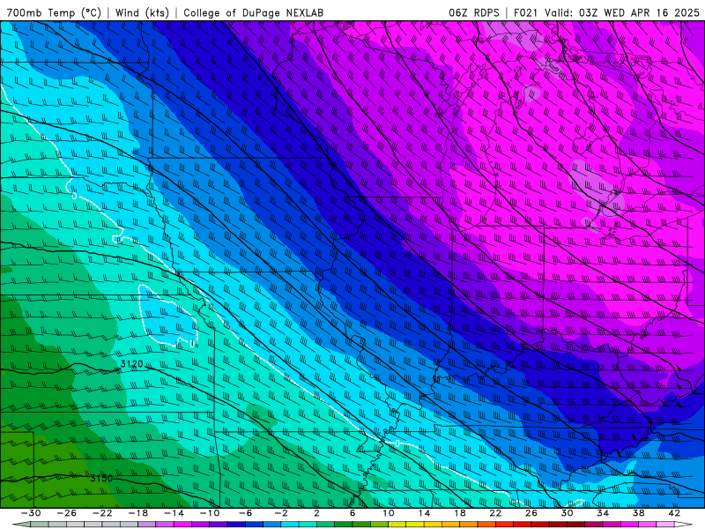Click the "06Z RDPS" model run label
Screen dimensions: 705x529
coord(473,12)
